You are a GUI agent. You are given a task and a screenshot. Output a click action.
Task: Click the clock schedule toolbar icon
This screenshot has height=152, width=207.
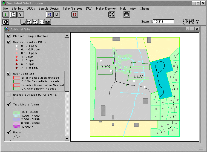(x=13, y=15)
